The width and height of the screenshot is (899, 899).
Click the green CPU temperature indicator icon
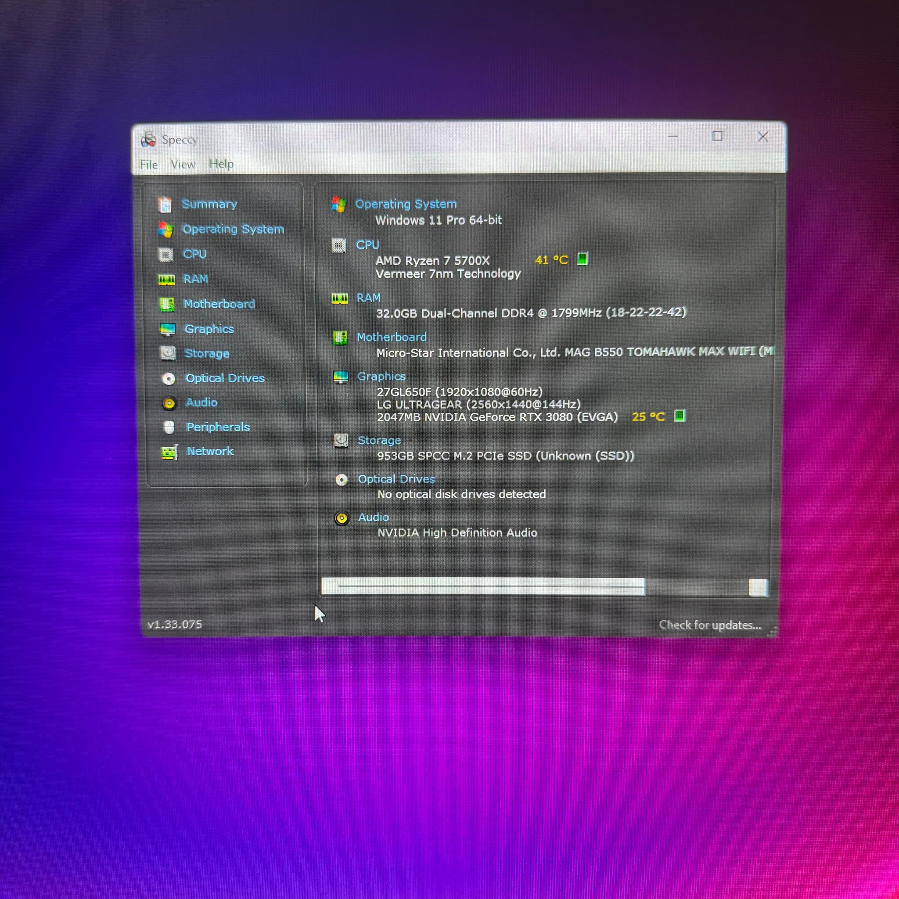coord(583,259)
